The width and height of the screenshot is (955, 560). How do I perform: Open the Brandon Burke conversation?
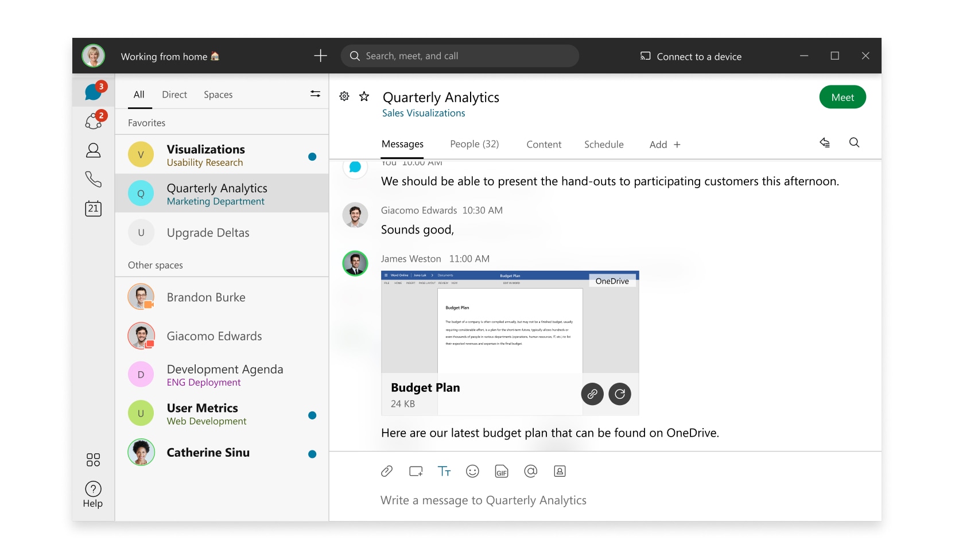point(222,297)
